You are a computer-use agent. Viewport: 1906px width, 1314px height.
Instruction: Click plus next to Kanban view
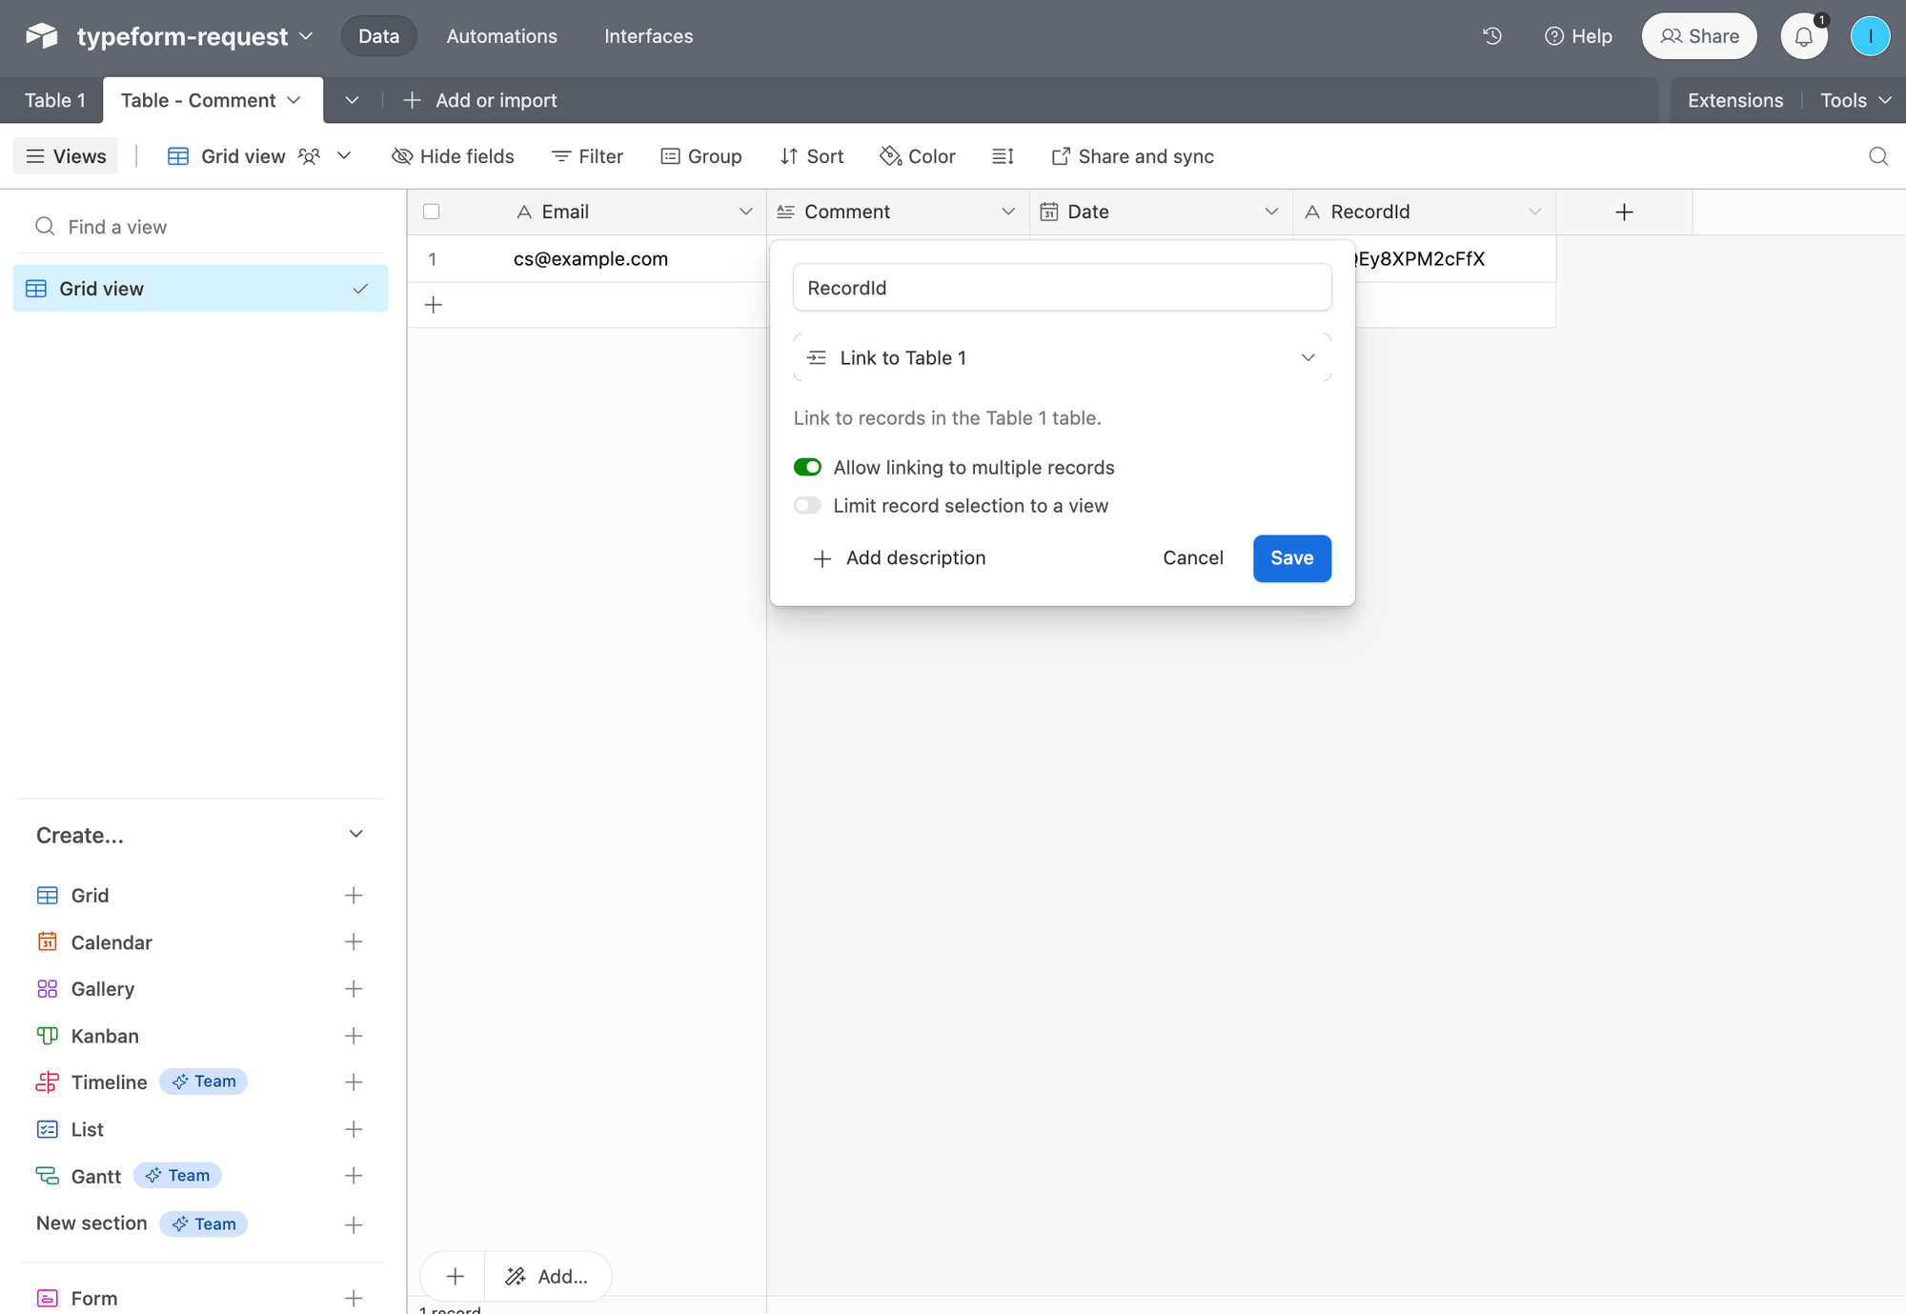[354, 1036]
